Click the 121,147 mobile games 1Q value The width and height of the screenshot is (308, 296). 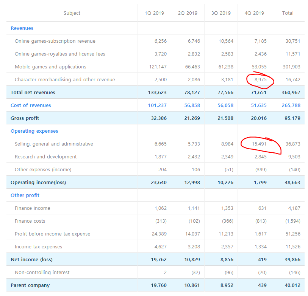tap(158, 67)
